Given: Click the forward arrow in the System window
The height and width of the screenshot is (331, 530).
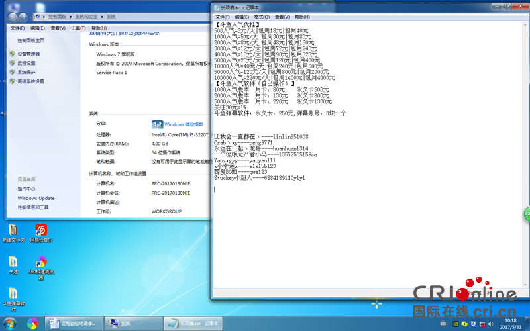Looking at the screenshot, I should 23,17.
